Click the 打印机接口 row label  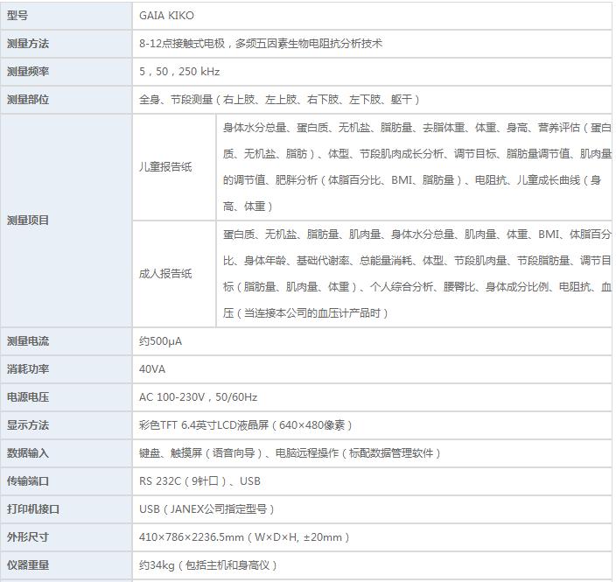pyautogui.click(x=33, y=508)
